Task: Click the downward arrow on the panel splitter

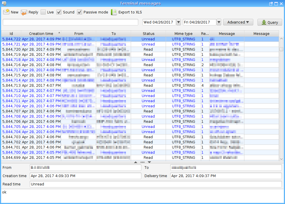Action: coord(149,162)
